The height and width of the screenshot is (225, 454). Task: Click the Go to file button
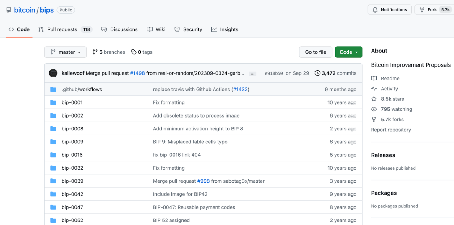tap(316, 52)
